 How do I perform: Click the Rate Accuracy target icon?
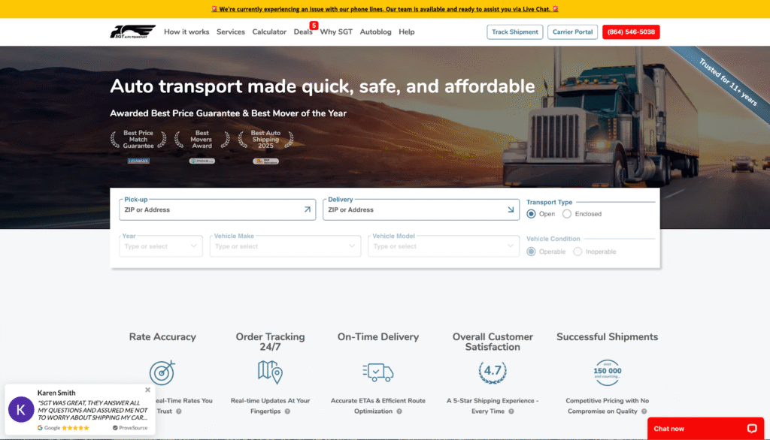[x=162, y=372]
